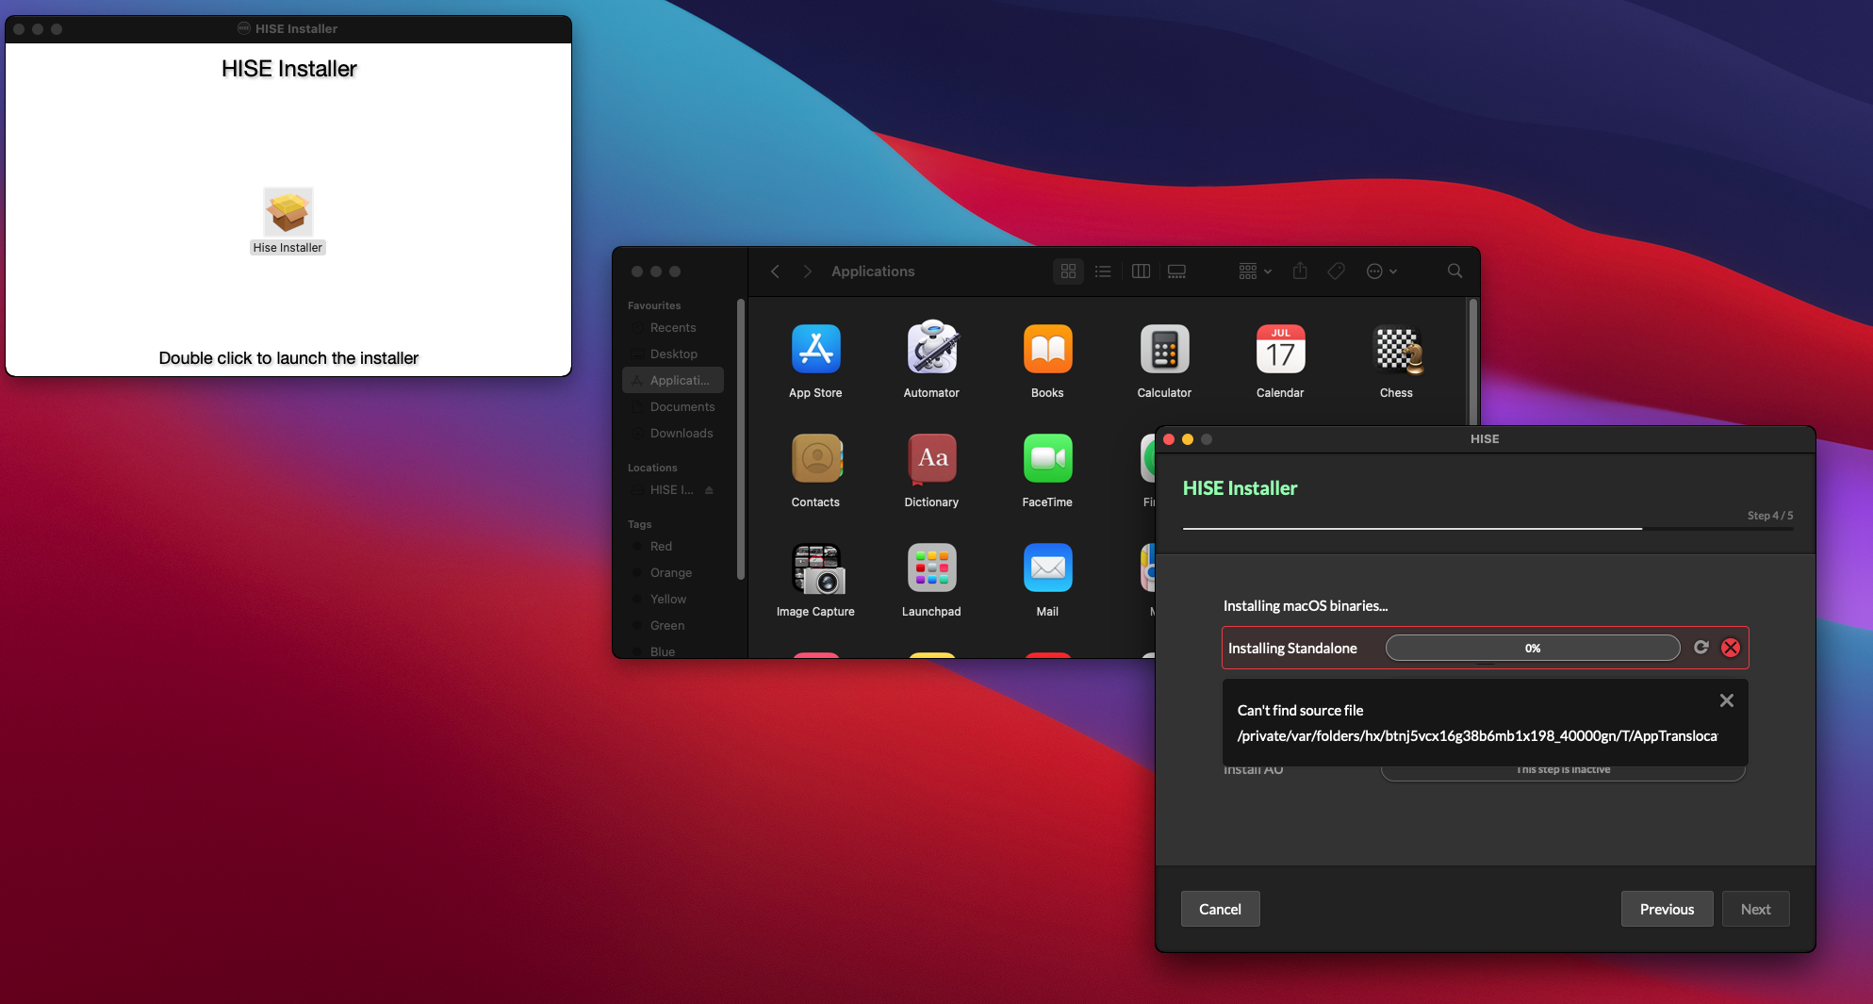Viewport: 1873px width, 1004px height.
Task: Switch Finder to column view
Action: 1141,272
